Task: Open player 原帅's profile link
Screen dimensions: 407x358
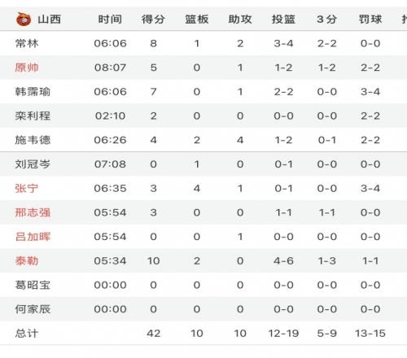Action: pos(27,68)
